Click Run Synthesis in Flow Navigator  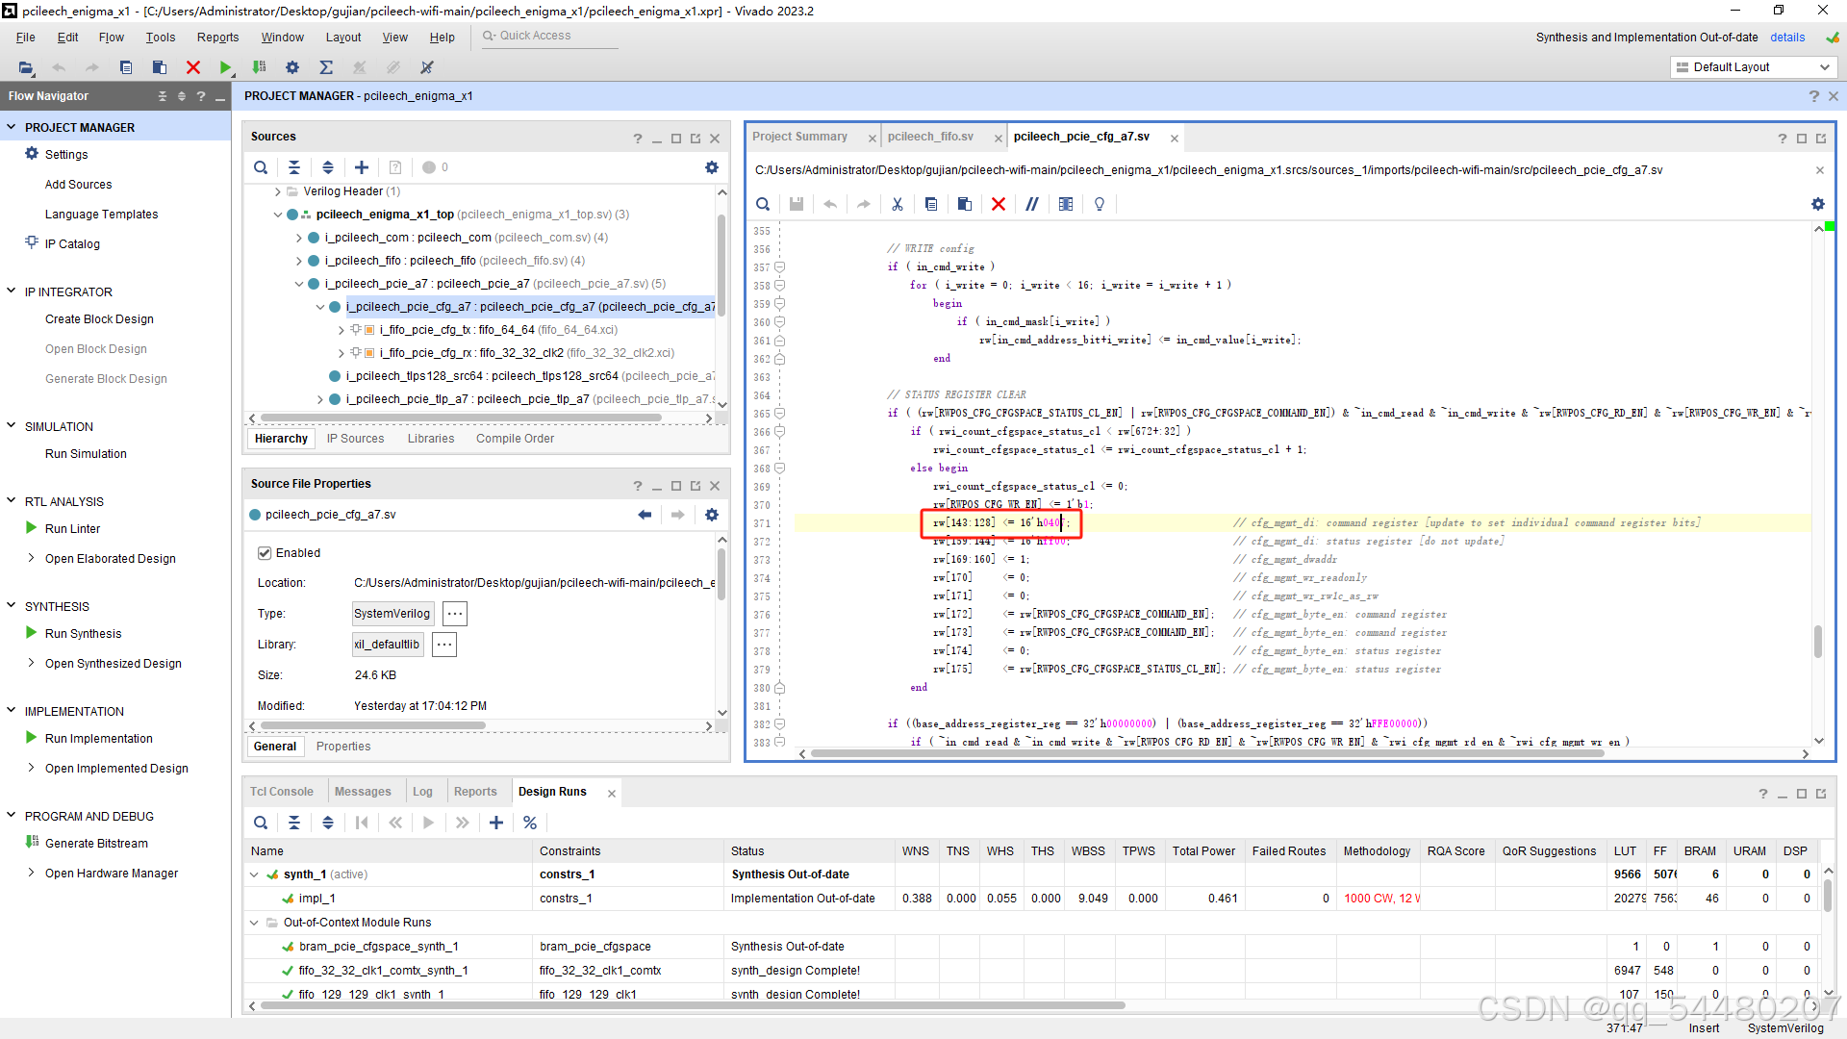pyautogui.click(x=83, y=634)
